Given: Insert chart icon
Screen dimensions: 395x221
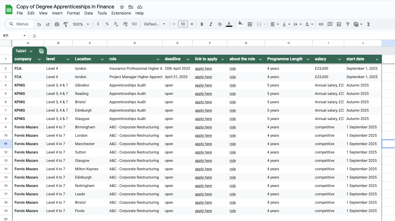Looking at the screenshot, I should coord(339,24).
